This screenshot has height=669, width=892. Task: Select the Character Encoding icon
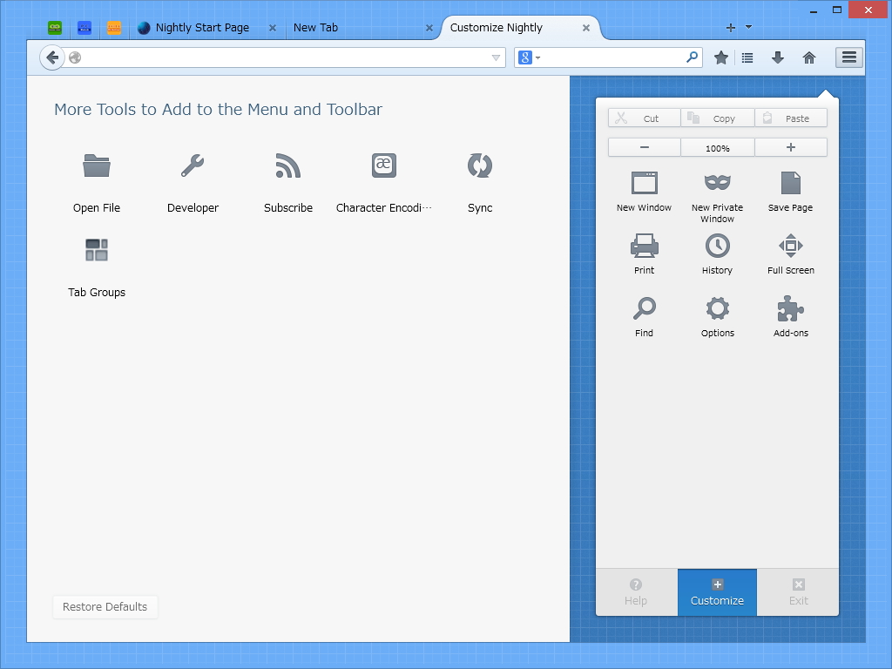(384, 166)
